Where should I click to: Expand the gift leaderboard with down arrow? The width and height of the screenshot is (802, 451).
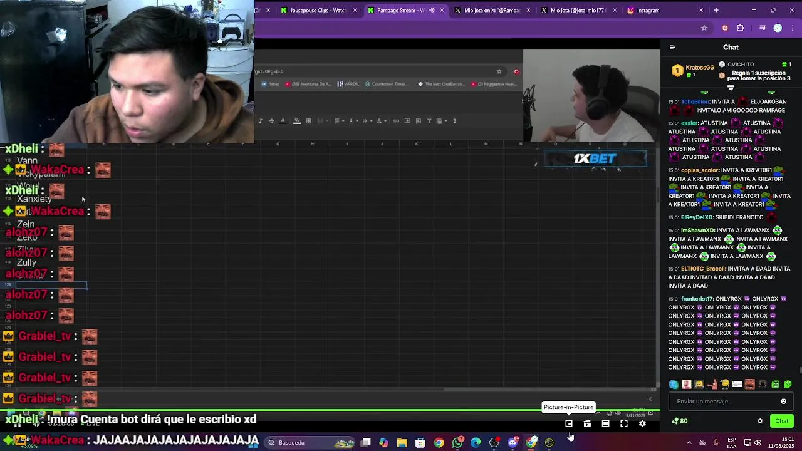click(731, 88)
